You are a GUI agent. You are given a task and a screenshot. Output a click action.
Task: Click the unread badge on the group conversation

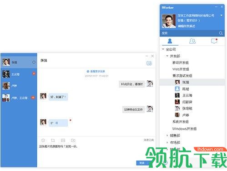click(x=33, y=98)
